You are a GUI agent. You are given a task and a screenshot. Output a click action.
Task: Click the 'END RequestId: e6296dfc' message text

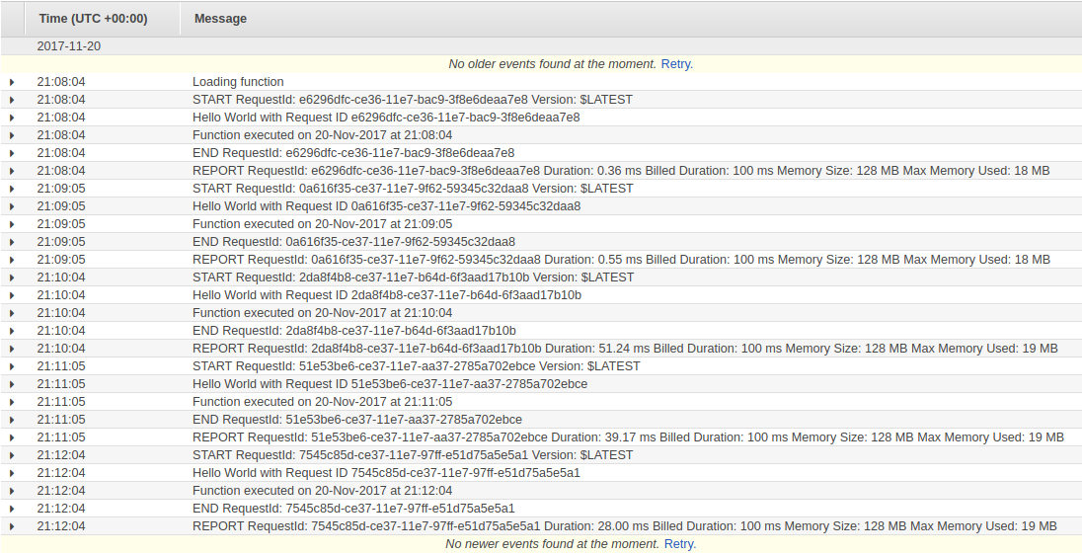tap(353, 153)
